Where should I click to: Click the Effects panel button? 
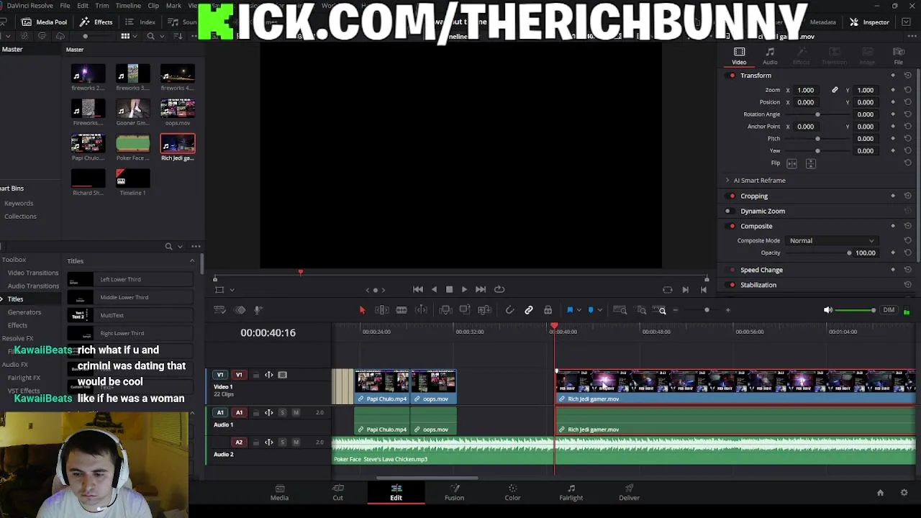[x=96, y=22]
